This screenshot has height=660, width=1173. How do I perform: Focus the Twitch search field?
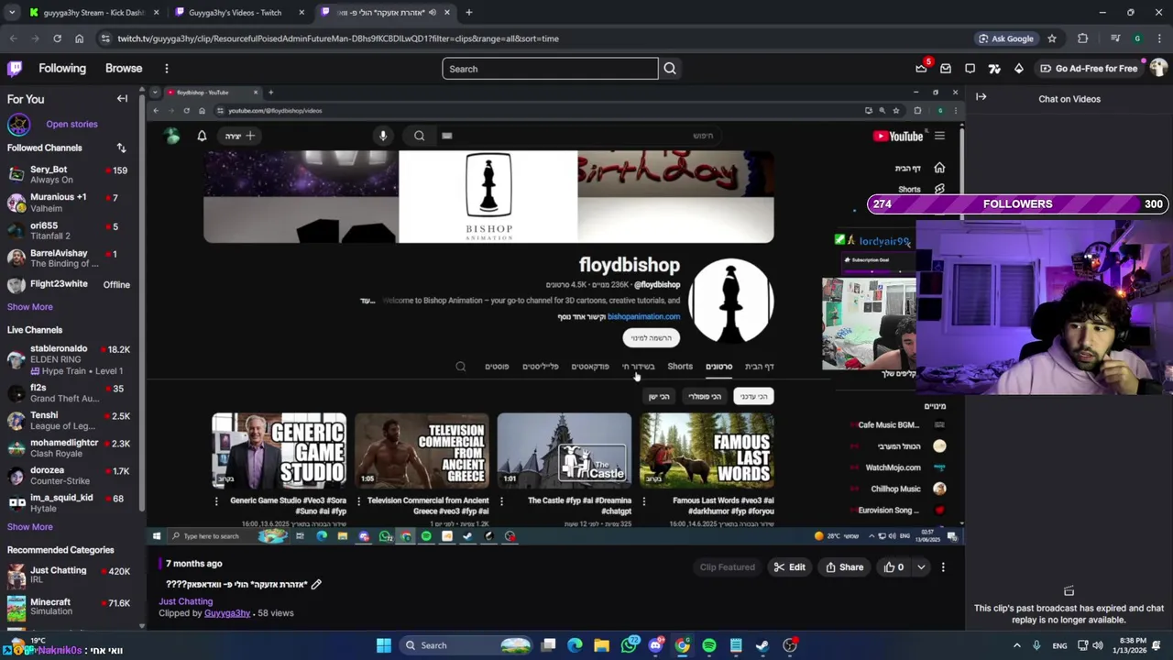pyautogui.click(x=550, y=69)
